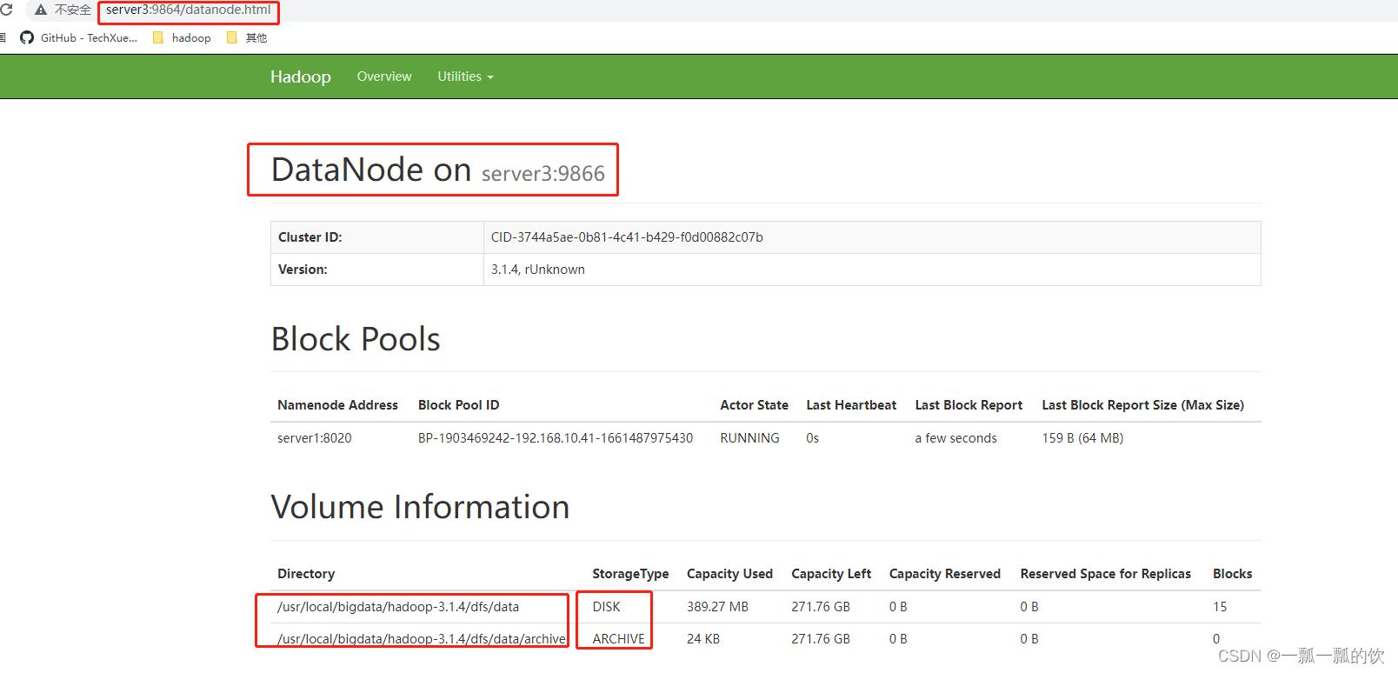Viewport: 1398px width, 673px height.
Task: Click the browser reload icon
Action: pyautogui.click(x=6, y=10)
